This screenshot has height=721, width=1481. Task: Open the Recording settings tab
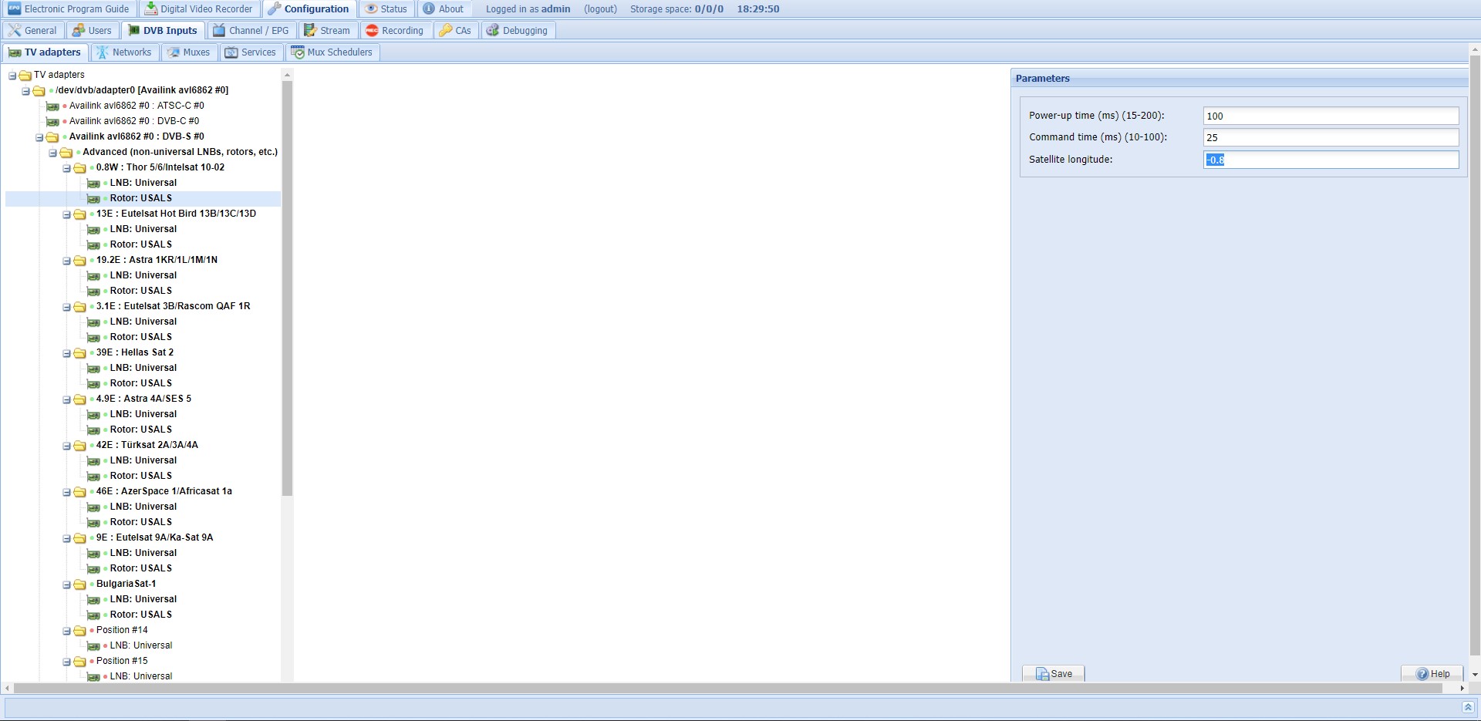[394, 31]
